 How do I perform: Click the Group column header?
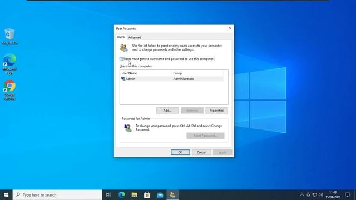tap(197, 73)
